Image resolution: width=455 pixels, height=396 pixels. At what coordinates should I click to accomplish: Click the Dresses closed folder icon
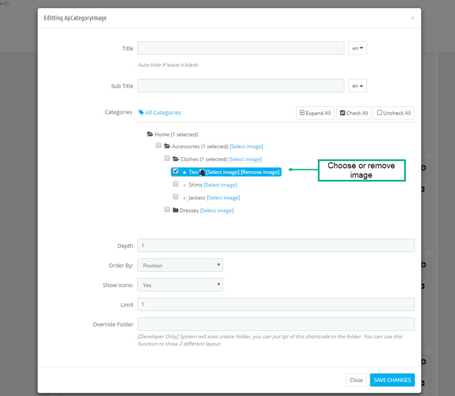coord(176,210)
